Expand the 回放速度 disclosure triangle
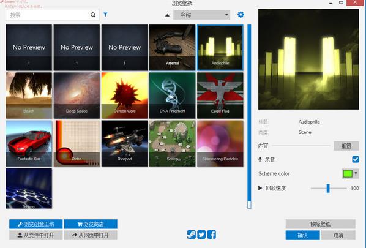The image size is (366, 248). (x=260, y=188)
